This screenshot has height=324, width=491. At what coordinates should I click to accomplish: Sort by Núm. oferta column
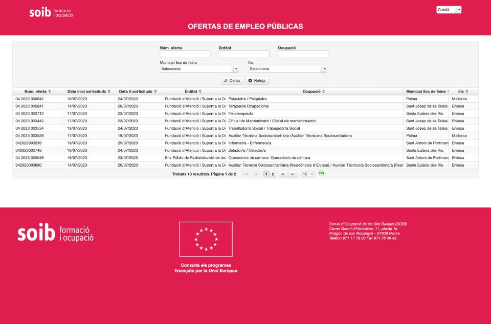coord(37,91)
